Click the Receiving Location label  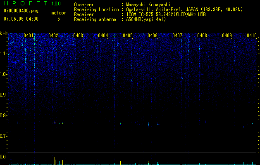coord(96,9)
